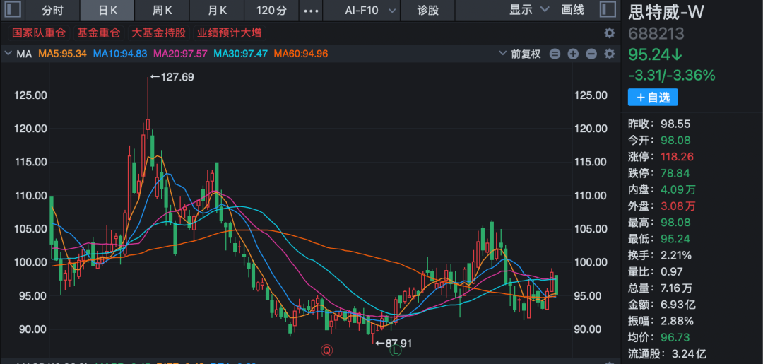This screenshot has height=364, width=763.
Task: Collapse the MA indicator chevron
Action: click(x=8, y=54)
